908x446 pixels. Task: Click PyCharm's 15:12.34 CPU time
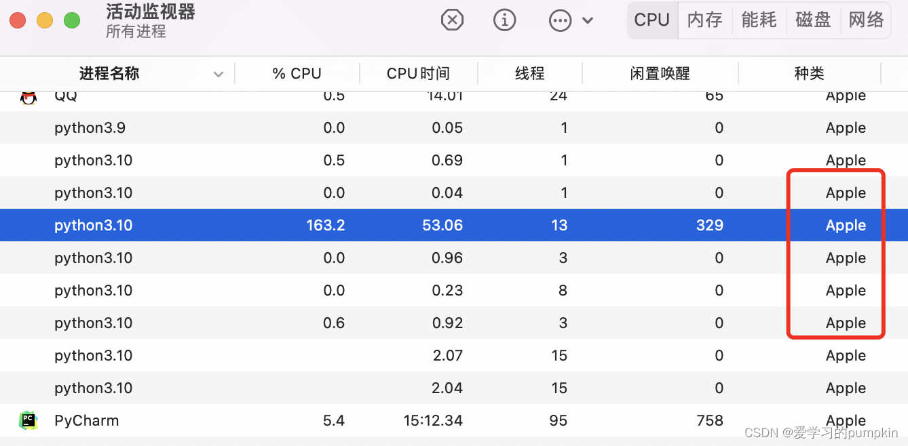click(433, 421)
